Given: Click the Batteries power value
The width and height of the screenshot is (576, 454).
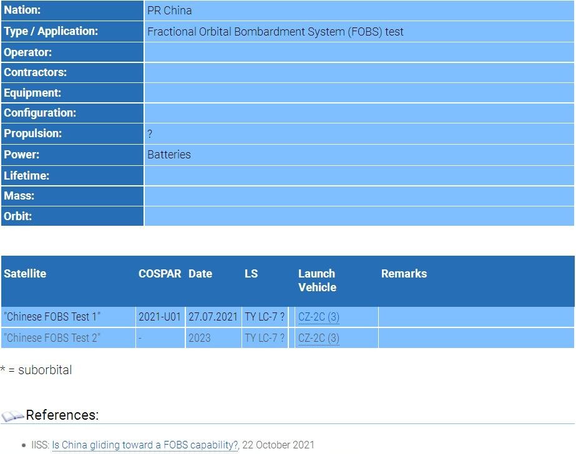Looking at the screenshot, I should 169,155.
